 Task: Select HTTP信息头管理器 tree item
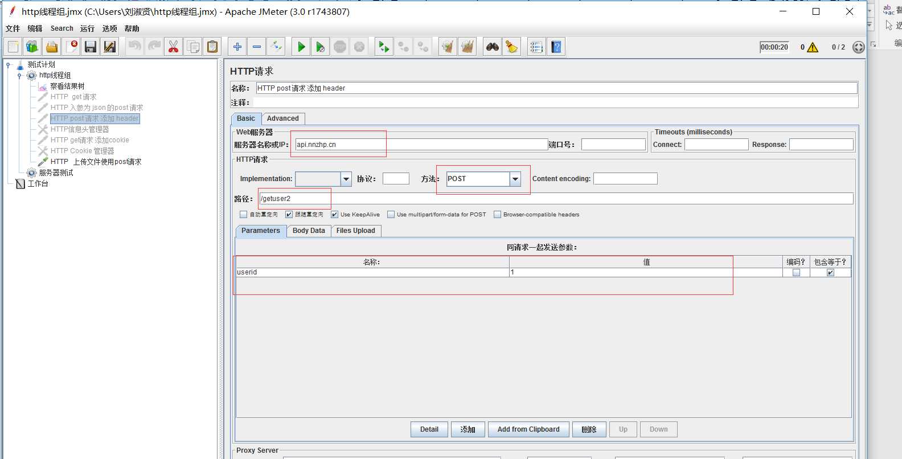click(x=80, y=129)
